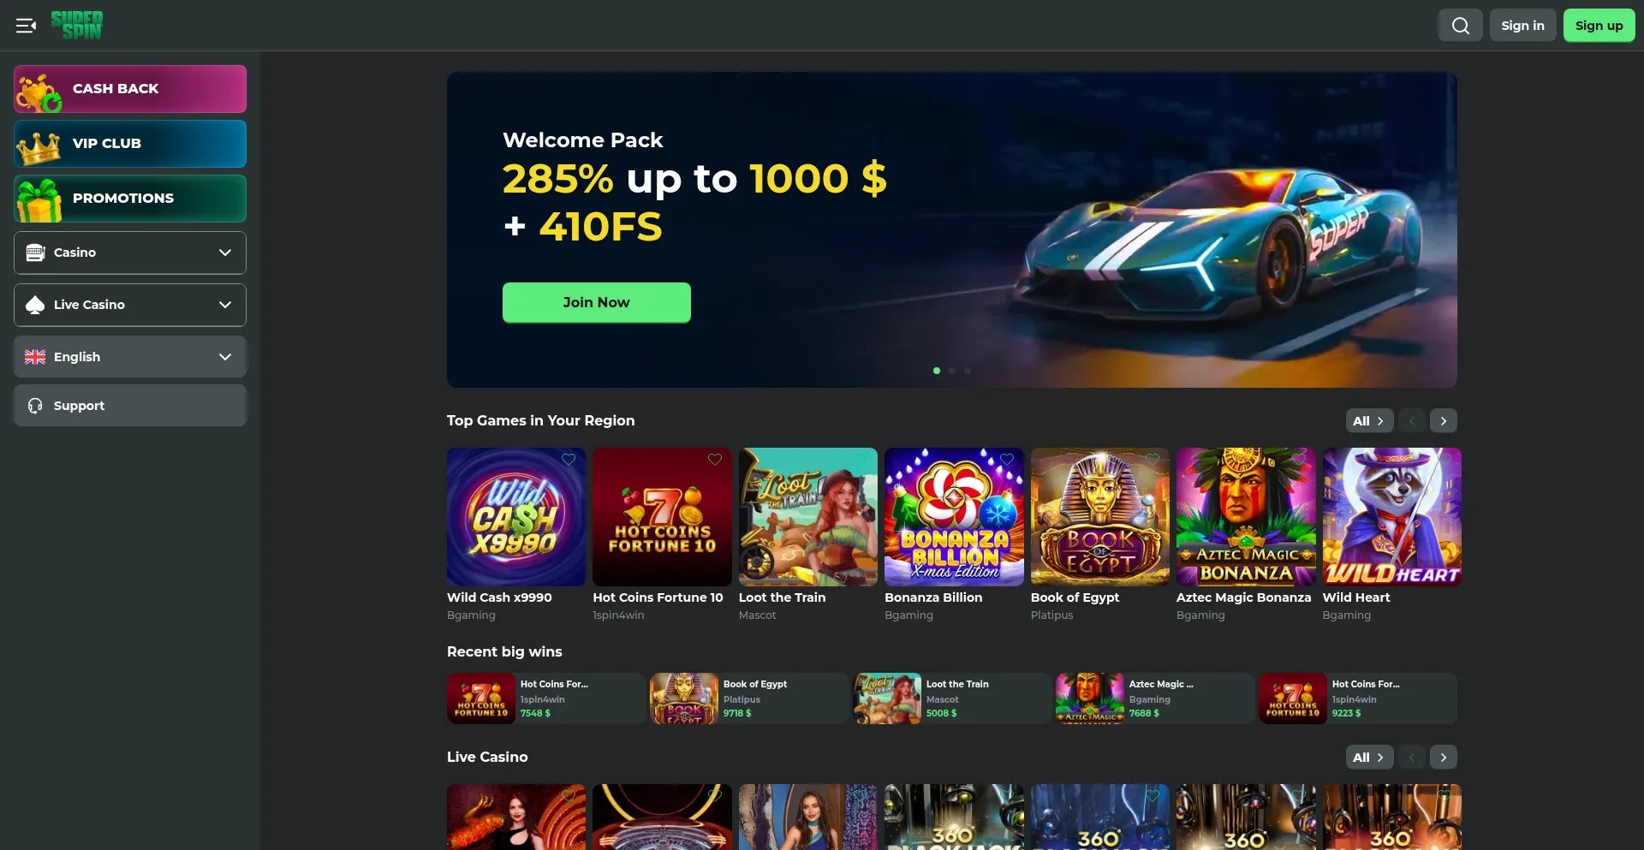This screenshot has width=1644, height=850.
Task: Next arrow for Top Games carousel
Action: (1444, 420)
